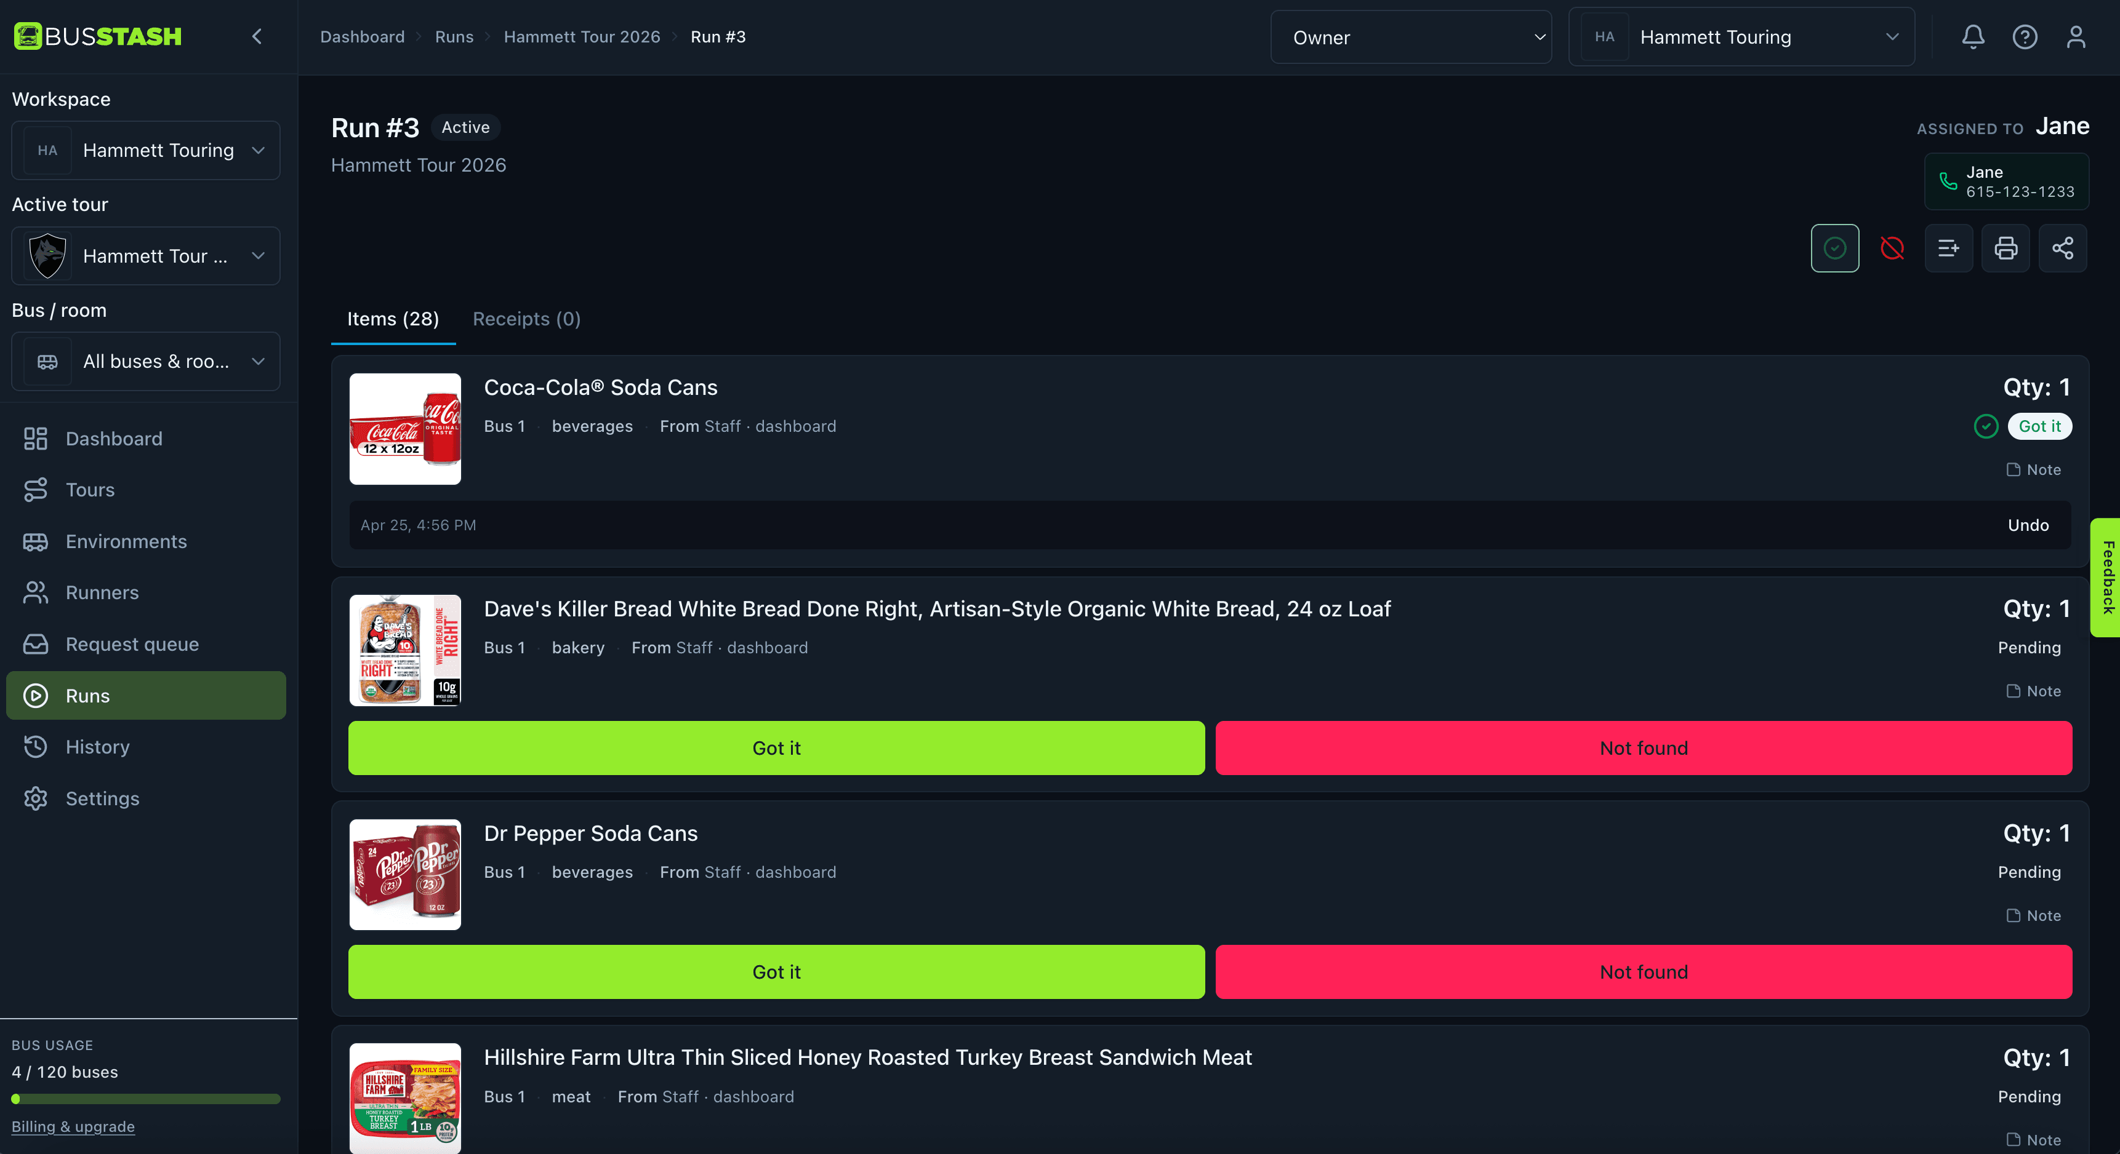Image resolution: width=2120 pixels, height=1154 pixels.
Task: Open Settings in the sidebar menu
Action: click(x=146, y=798)
